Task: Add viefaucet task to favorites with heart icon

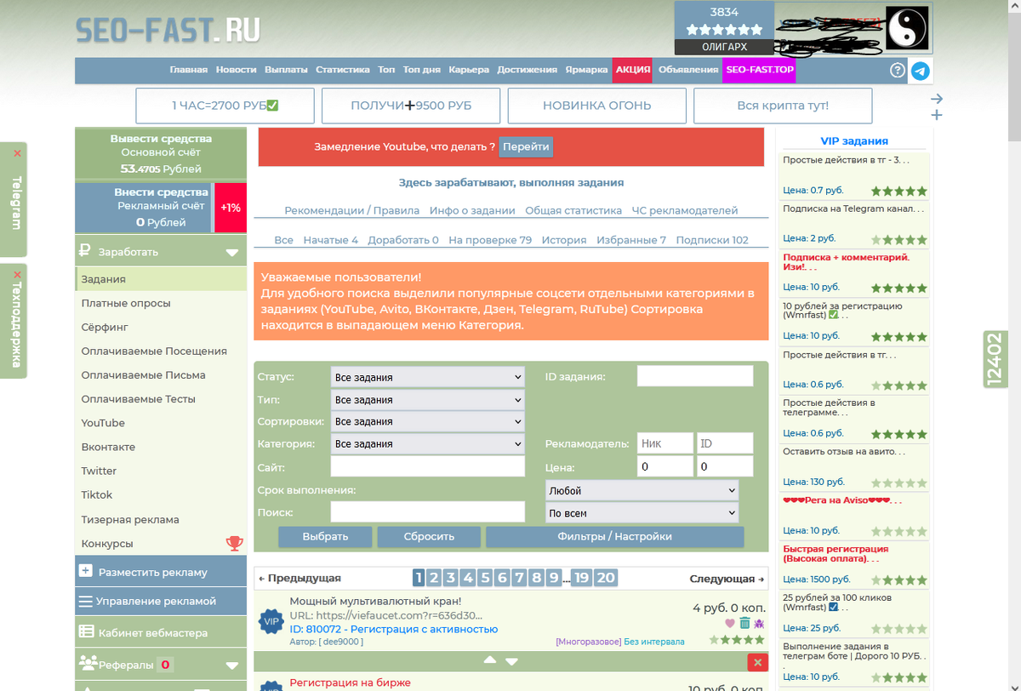Action: 729,624
